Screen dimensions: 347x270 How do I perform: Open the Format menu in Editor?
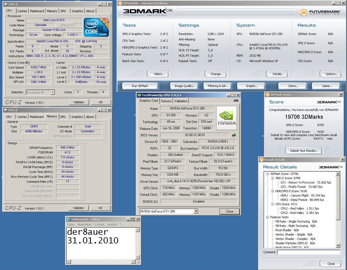click(99, 224)
